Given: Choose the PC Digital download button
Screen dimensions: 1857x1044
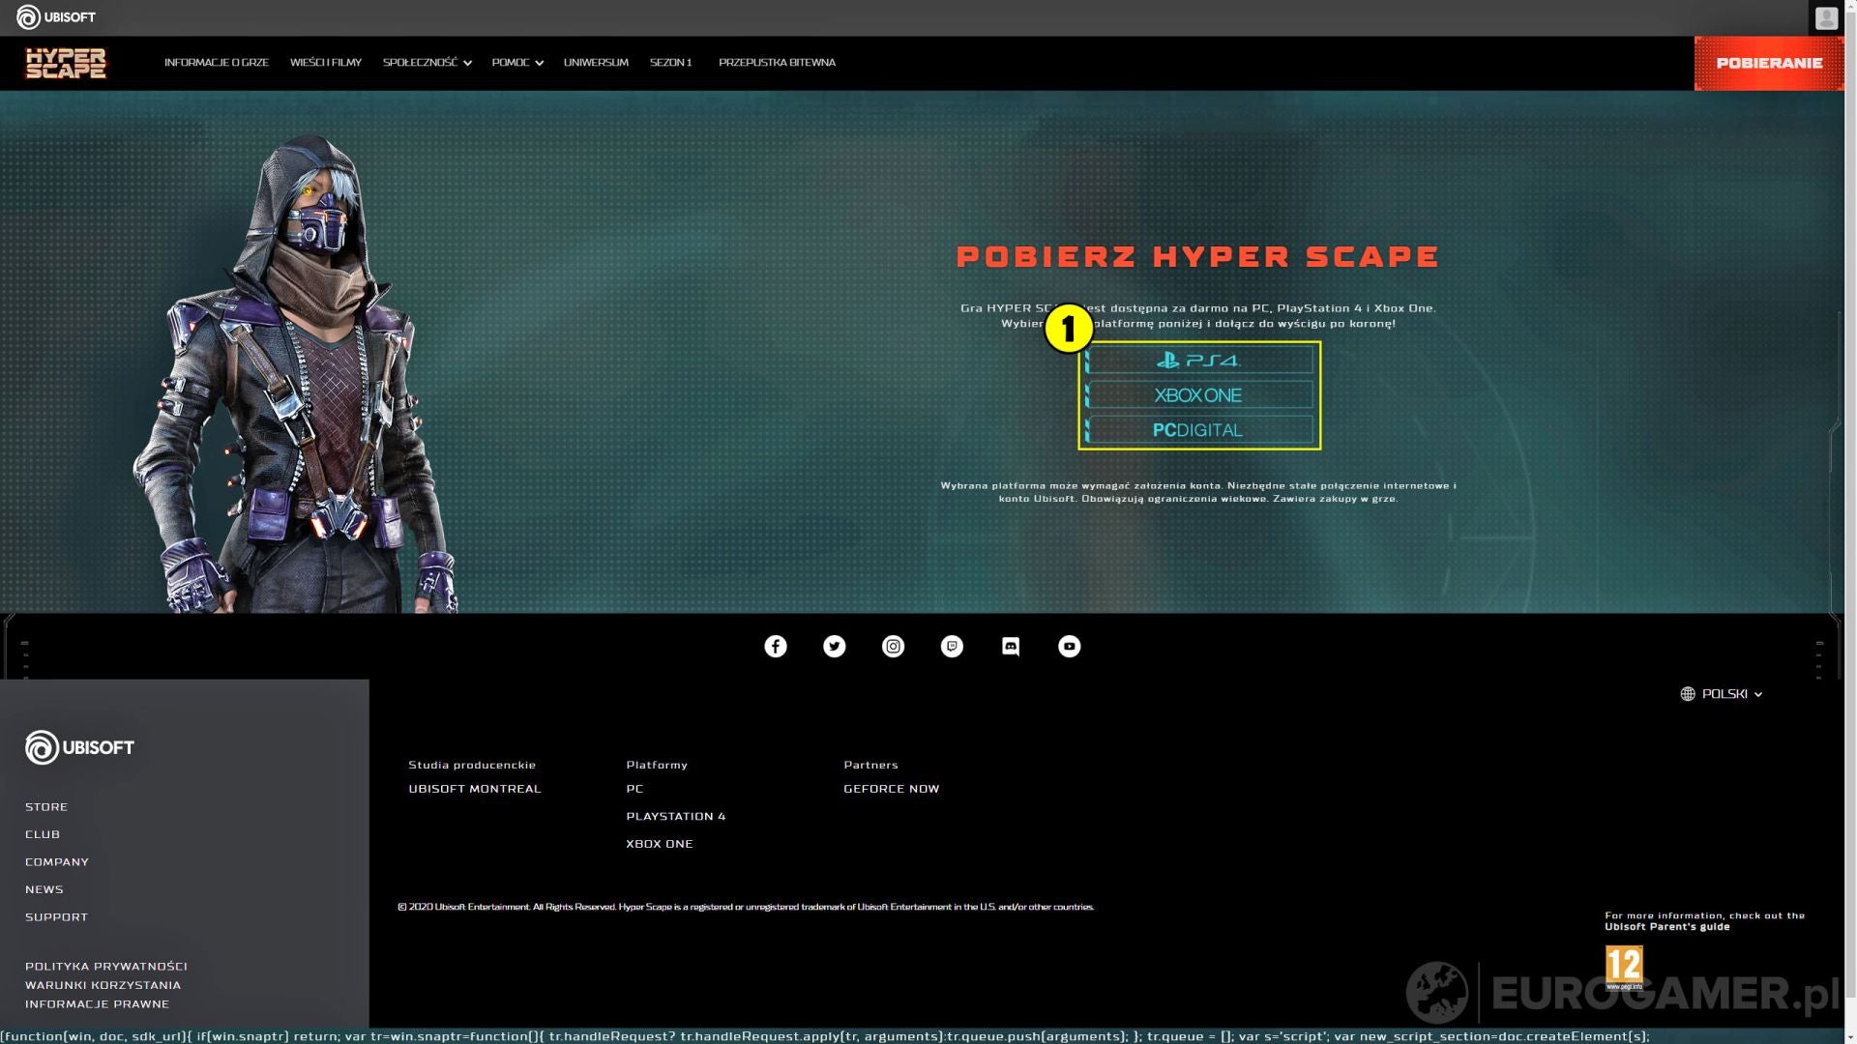Looking at the screenshot, I should (x=1199, y=430).
